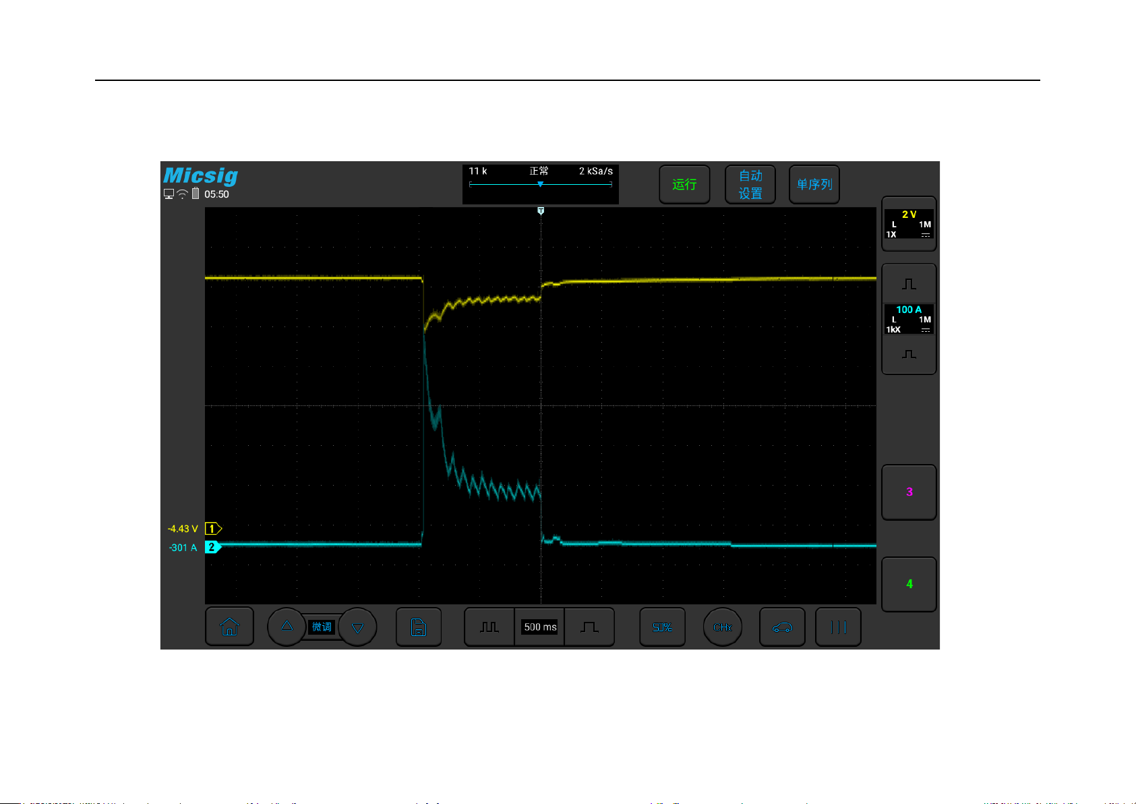The height and width of the screenshot is (804, 1136).
Task: Tap the 05:50 clock
Action: click(216, 194)
